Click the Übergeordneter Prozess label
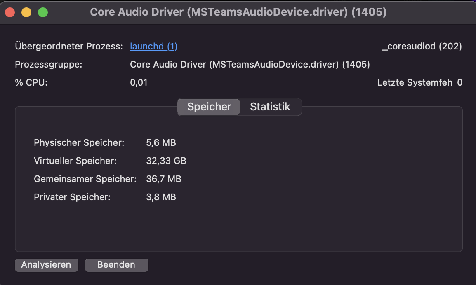 pyautogui.click(x=69, y=47)
